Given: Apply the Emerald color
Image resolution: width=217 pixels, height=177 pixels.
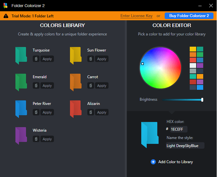Looking at the screenshot, I should click(47, 86).
